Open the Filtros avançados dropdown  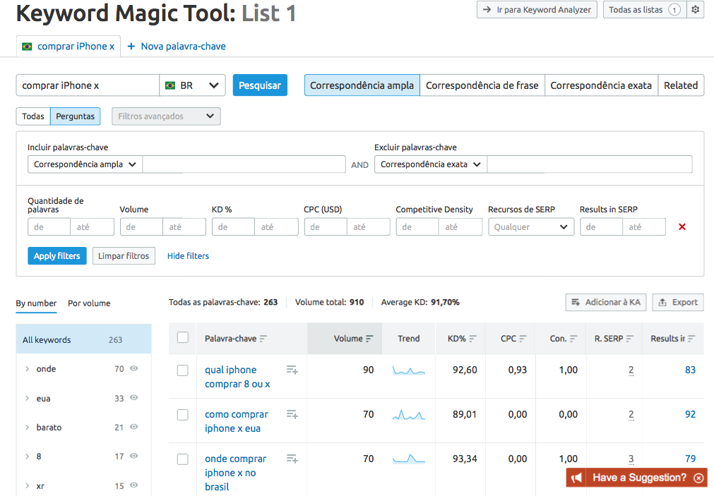click(x=166, y=116)
